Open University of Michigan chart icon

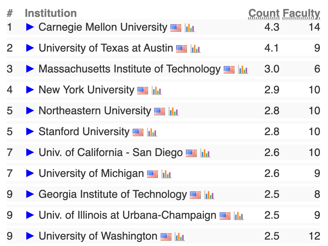click(166, 174)
